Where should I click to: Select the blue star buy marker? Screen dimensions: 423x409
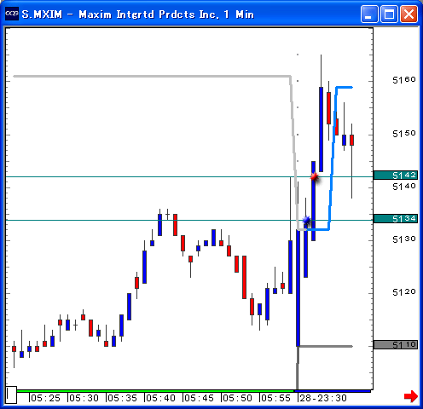pyautogui.click(x=306, y=220)
